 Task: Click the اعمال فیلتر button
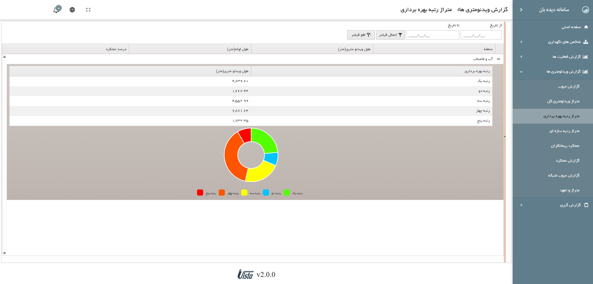[390, 35]
